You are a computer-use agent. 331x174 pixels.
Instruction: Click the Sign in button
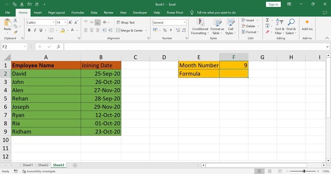pos(274,5)
